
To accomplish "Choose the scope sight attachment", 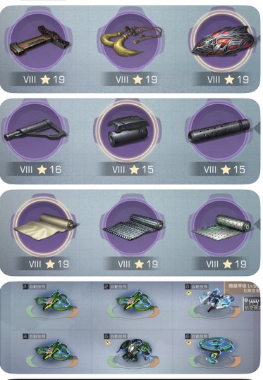I will tap(128, 131).
